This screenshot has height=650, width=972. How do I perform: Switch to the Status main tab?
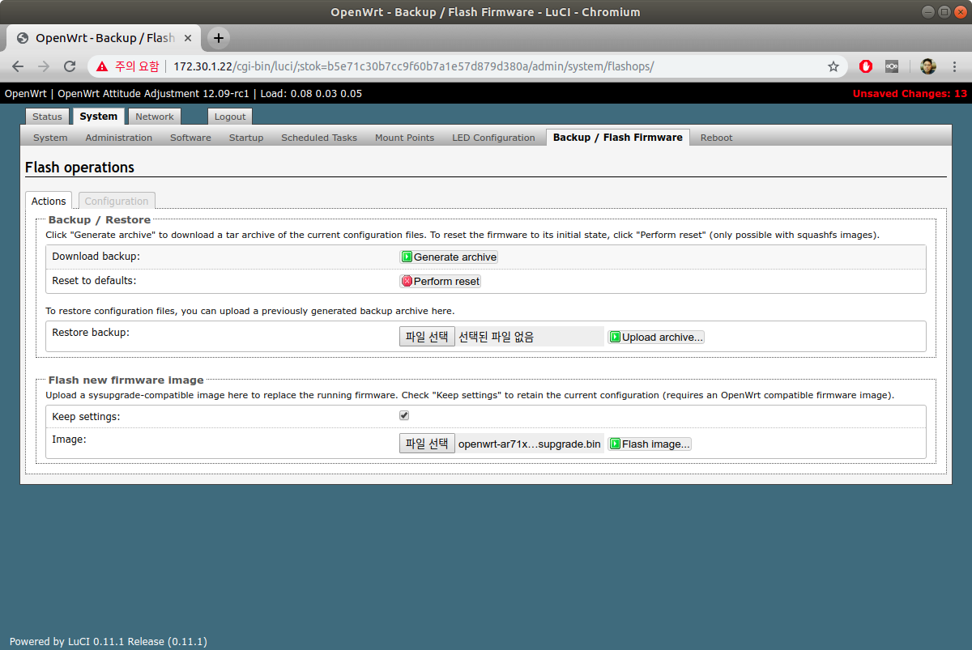(x=47, y=117)
